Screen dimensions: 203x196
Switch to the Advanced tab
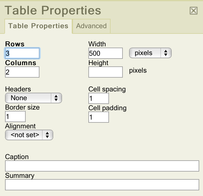pyautogui.click(x=91, y=26)
